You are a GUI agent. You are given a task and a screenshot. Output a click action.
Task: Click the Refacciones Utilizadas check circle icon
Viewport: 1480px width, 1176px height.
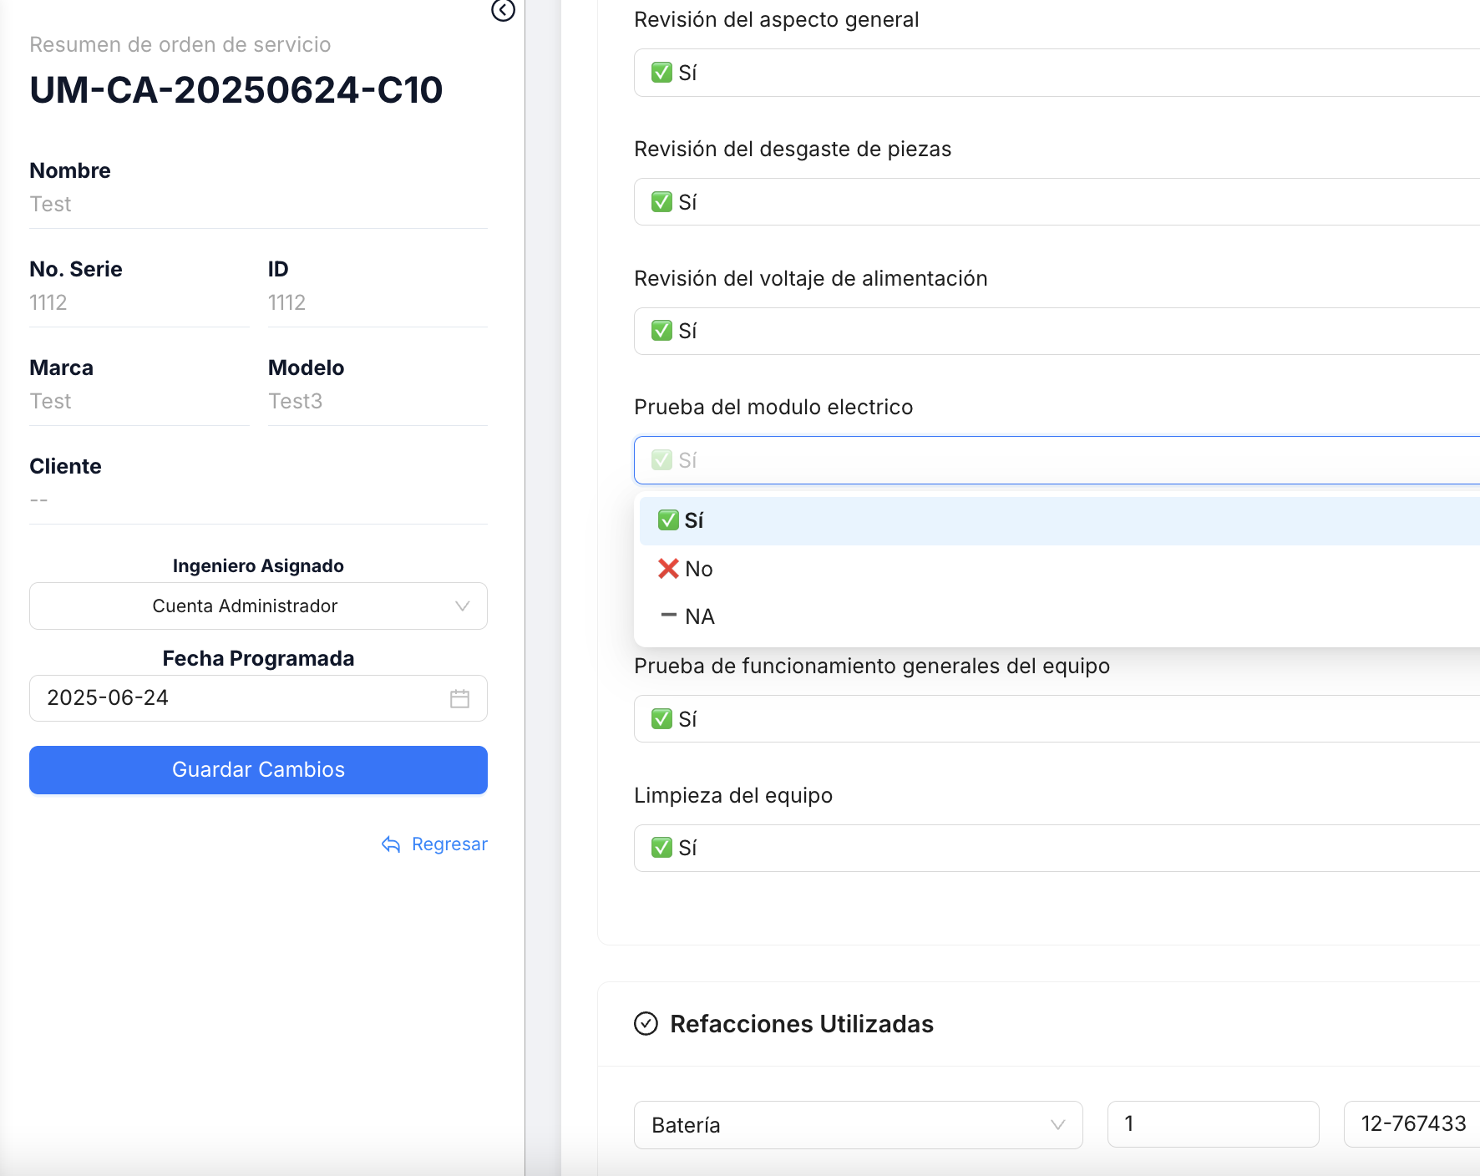[646, 1023]
